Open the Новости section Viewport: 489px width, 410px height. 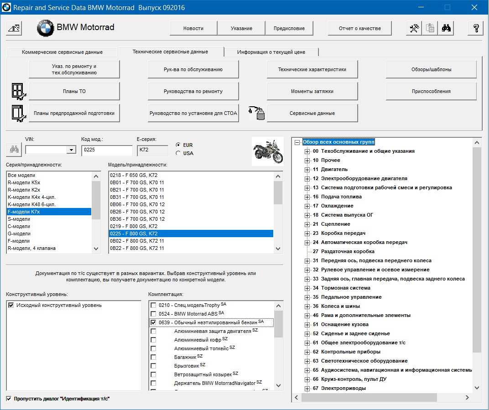[193, 28]
